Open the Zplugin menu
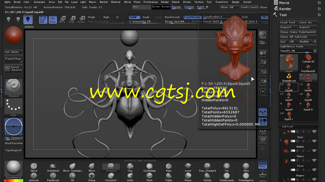 pos(236,2)
